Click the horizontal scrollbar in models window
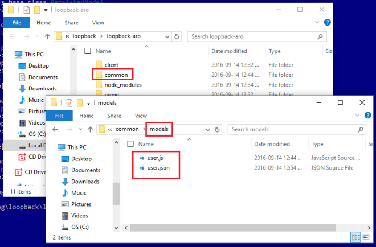 pyautogui.click(x=233, y=228)
